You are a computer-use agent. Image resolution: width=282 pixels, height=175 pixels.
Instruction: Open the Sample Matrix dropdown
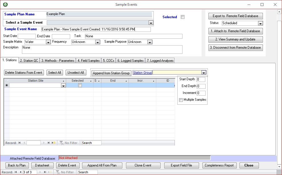coord(48,42)
